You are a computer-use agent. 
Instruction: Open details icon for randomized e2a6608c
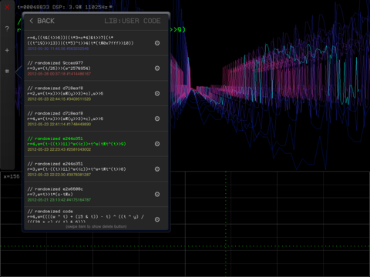(157, 194)
